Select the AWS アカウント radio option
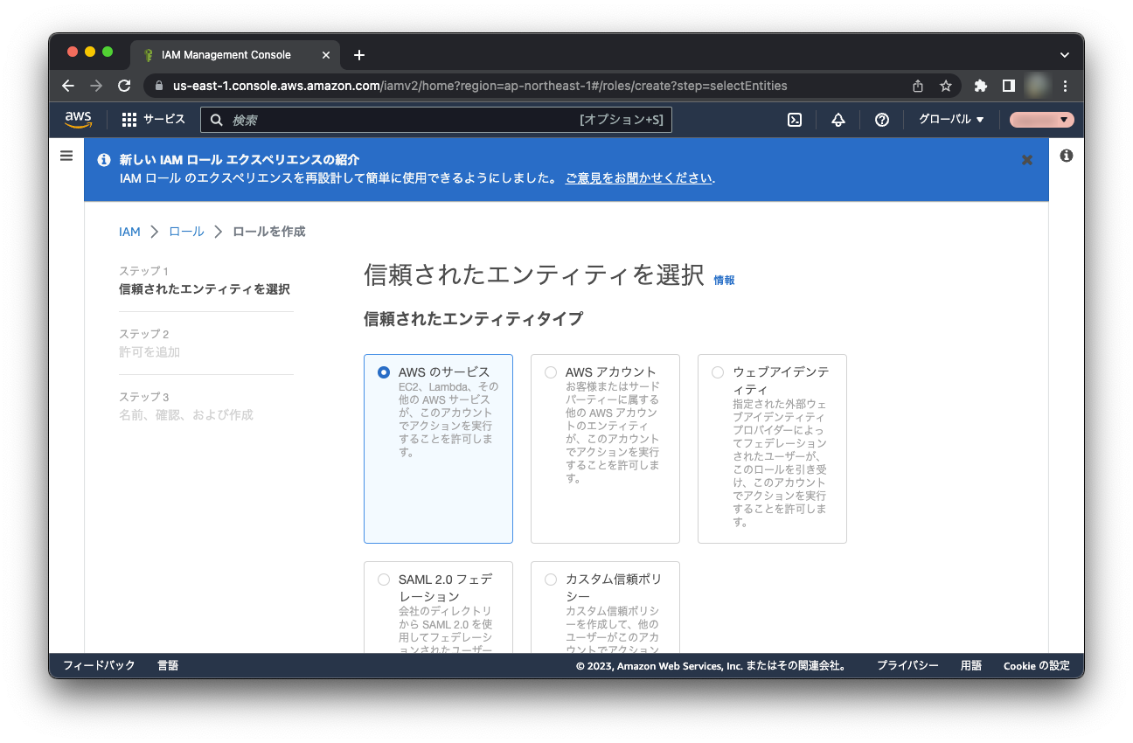 [x=551, y=372]
